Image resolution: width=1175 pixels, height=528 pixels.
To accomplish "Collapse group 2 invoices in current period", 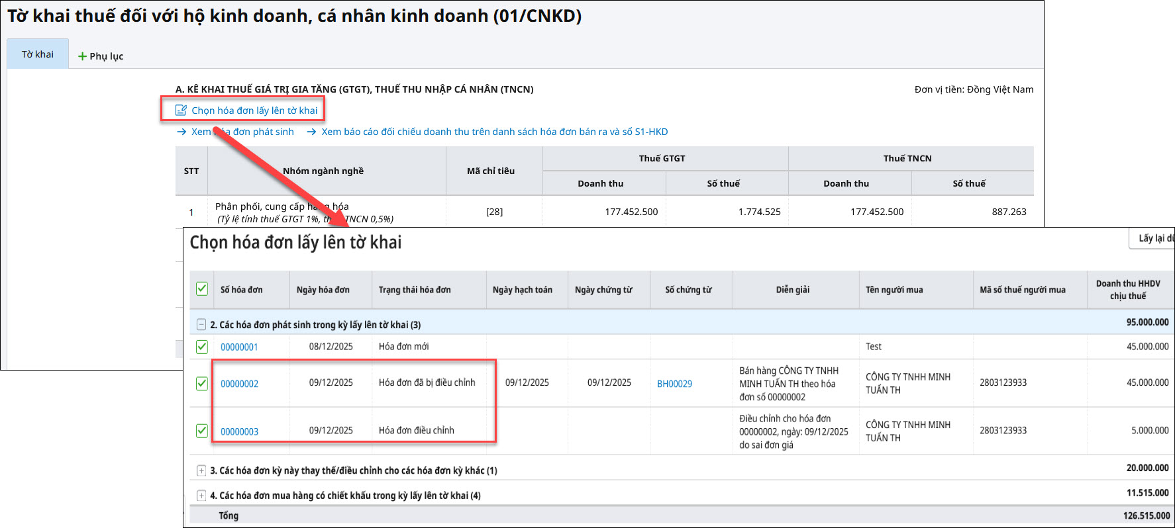I will point(201,325).
